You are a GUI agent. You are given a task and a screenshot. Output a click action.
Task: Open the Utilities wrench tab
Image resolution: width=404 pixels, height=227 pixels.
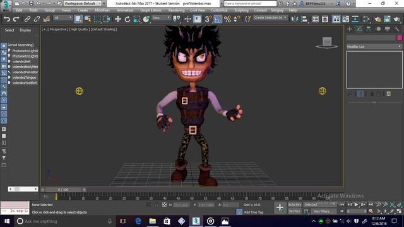point(397,29)
